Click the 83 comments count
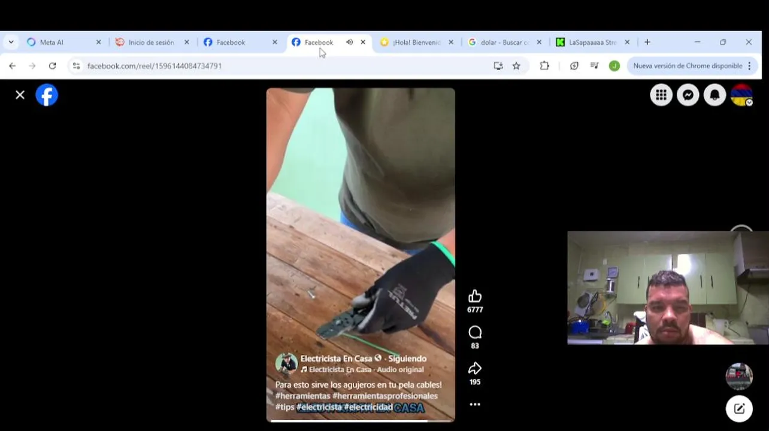This screenshot has width=769, height=431. click(x=475, y=346)
